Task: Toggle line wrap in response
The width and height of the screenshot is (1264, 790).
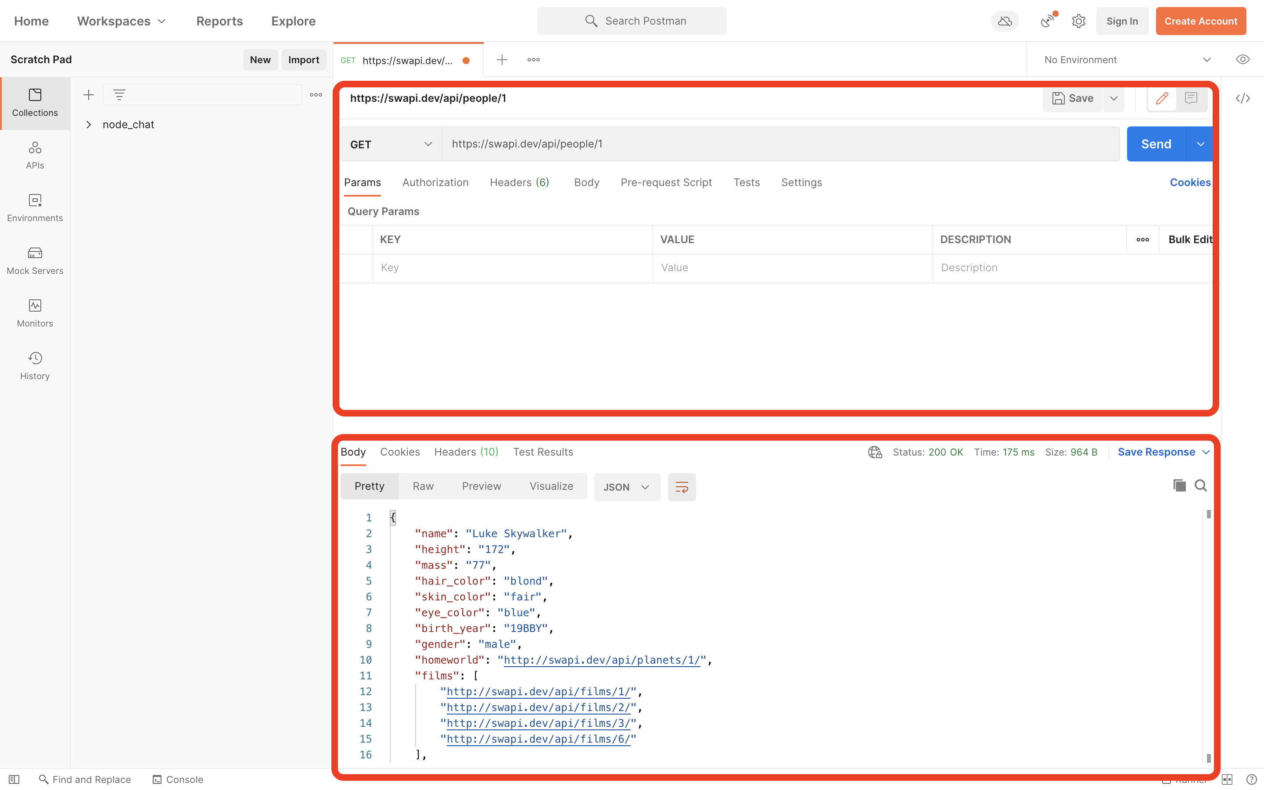Action: click(x=681, y=487)
